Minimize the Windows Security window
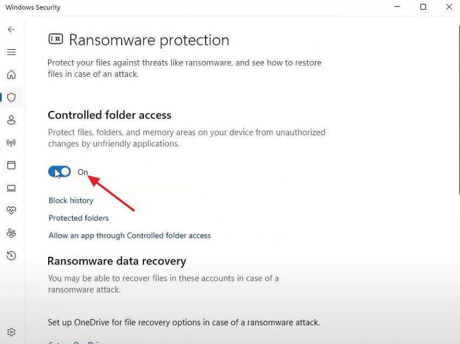Image resolution: width=460 pixels, height=344 pixels. [x=398, y=7]
